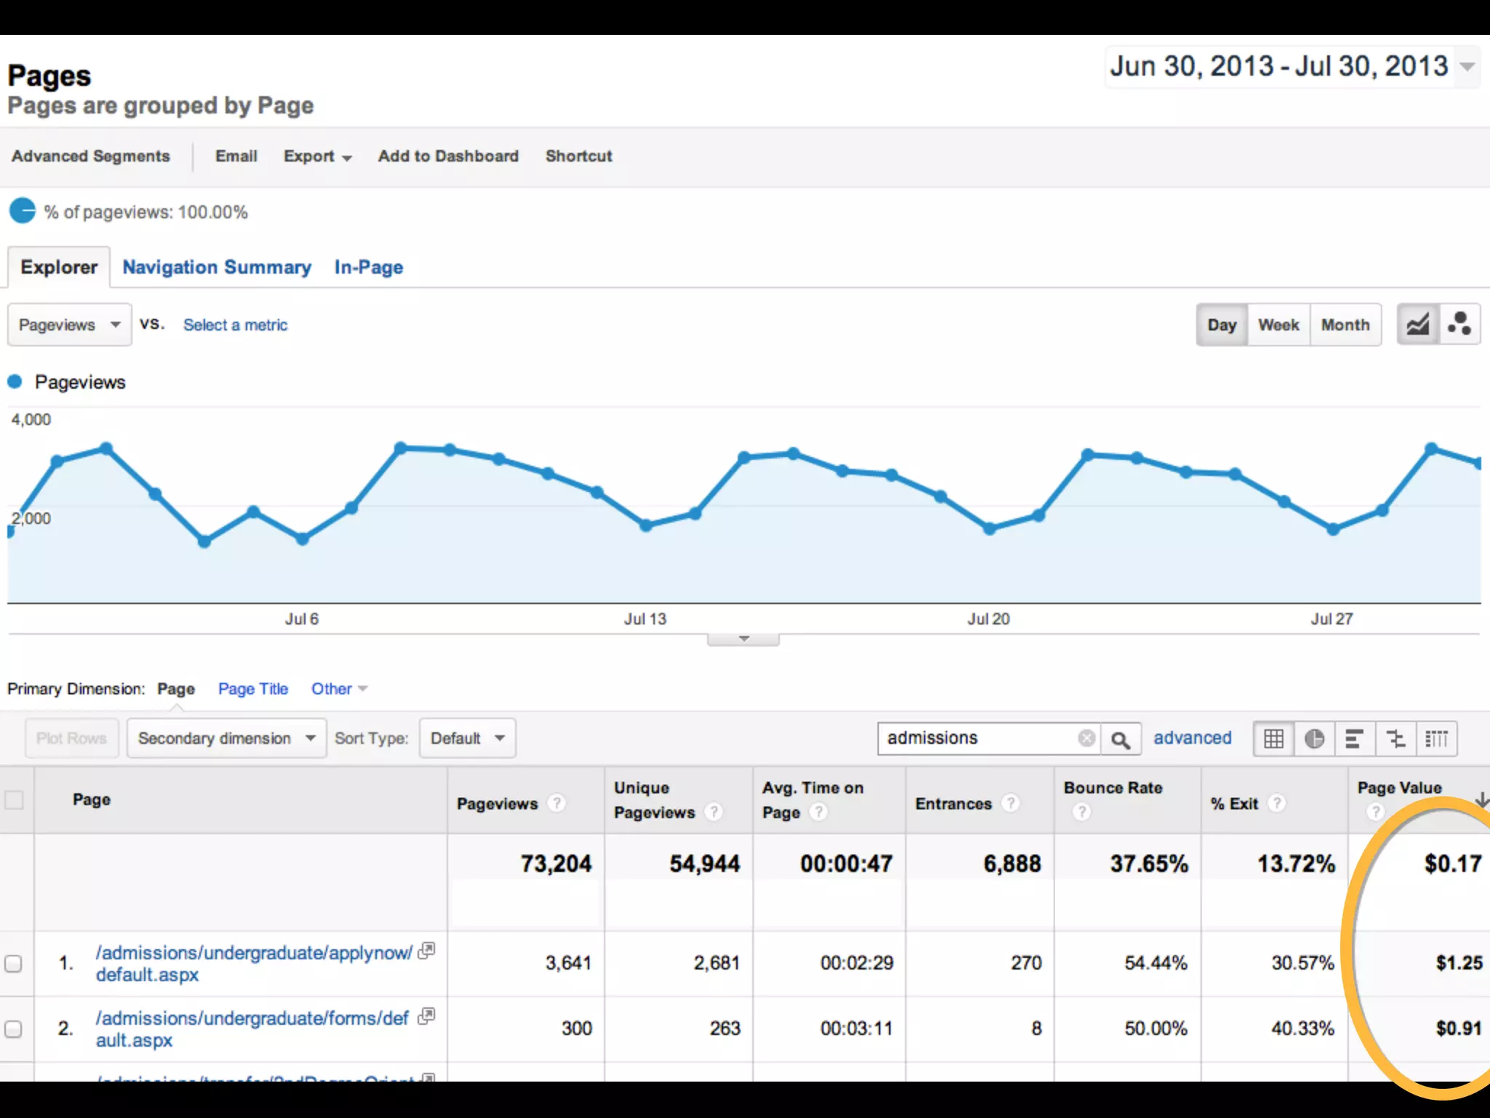
Task: Expand the Secondary dimension dropdown
Action: (226, 738)
